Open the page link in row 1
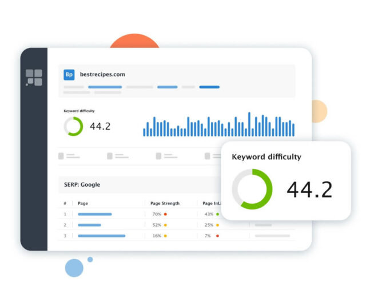 [x=95, y=214]
